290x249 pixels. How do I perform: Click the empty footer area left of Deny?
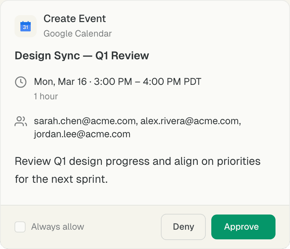(x=123, y=227)
